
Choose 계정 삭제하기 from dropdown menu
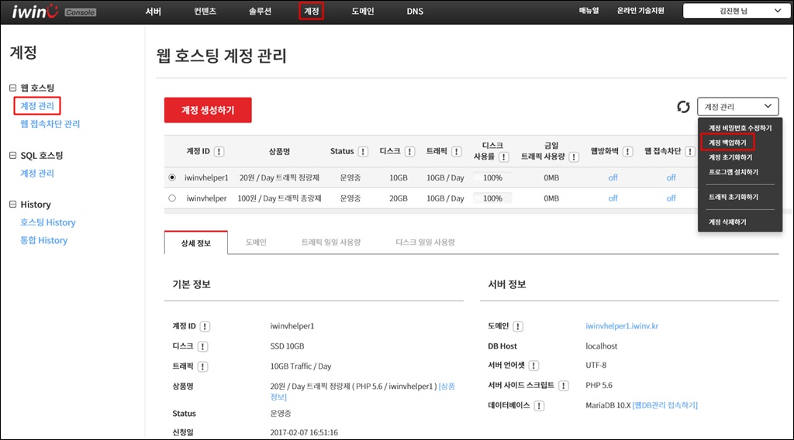(727, 222)
